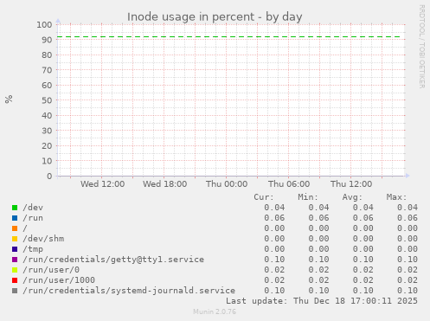This screenshot has width=430, height=321.
Task: Click the 90 label on the y-axis
Action: coord(47,40)
